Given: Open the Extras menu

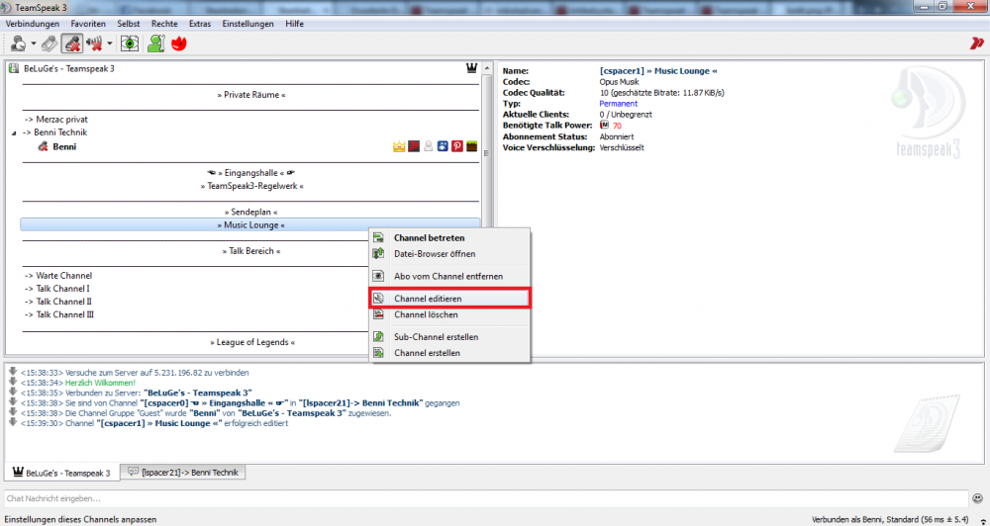Looking at the screenshot, I should tap(200, 24).
